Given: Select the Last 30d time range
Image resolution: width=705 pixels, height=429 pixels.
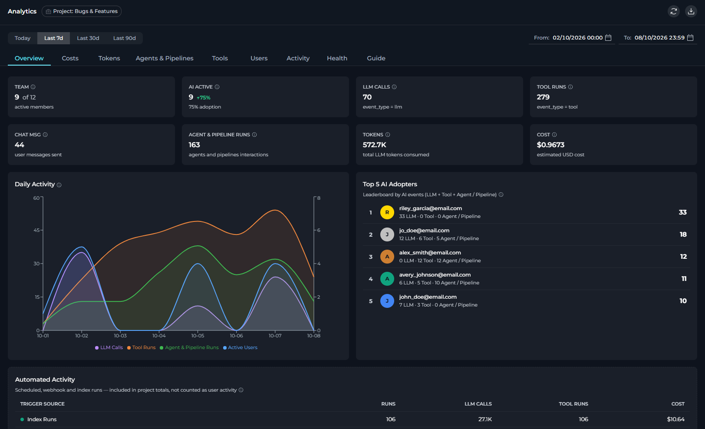Looking at the screenshot, I should click(x=88, y=38).
